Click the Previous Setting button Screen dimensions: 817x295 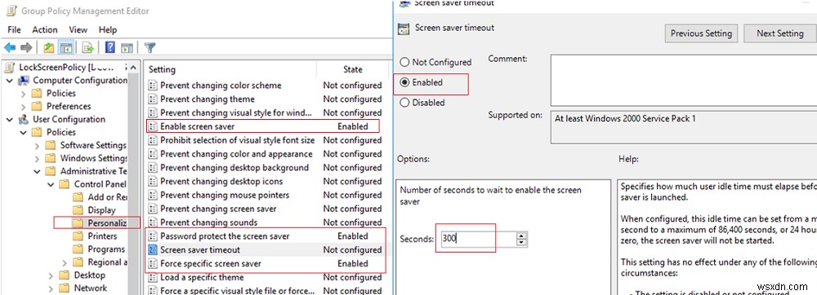tap(701, 33)
